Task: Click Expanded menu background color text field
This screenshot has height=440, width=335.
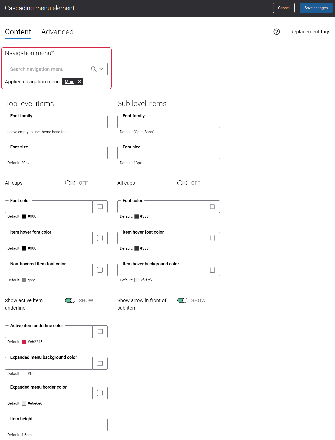Action: (x=49, y=363)
